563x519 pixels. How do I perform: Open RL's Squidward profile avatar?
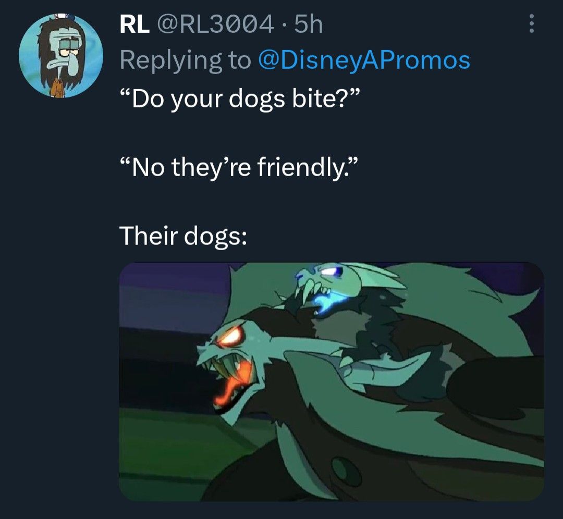click(61, 56)
